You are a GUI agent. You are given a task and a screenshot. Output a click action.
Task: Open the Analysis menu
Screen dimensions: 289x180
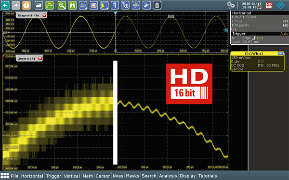(x=168, y=176)
